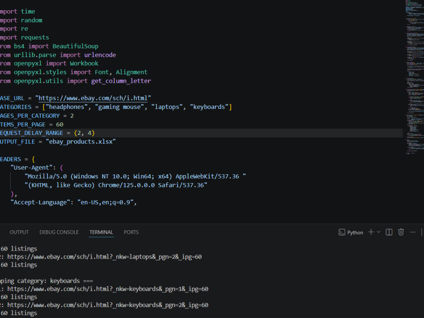Click the keyboards pgn=1 URL in terminal
Screen dimensions: 424x318
tap(108, 289)
